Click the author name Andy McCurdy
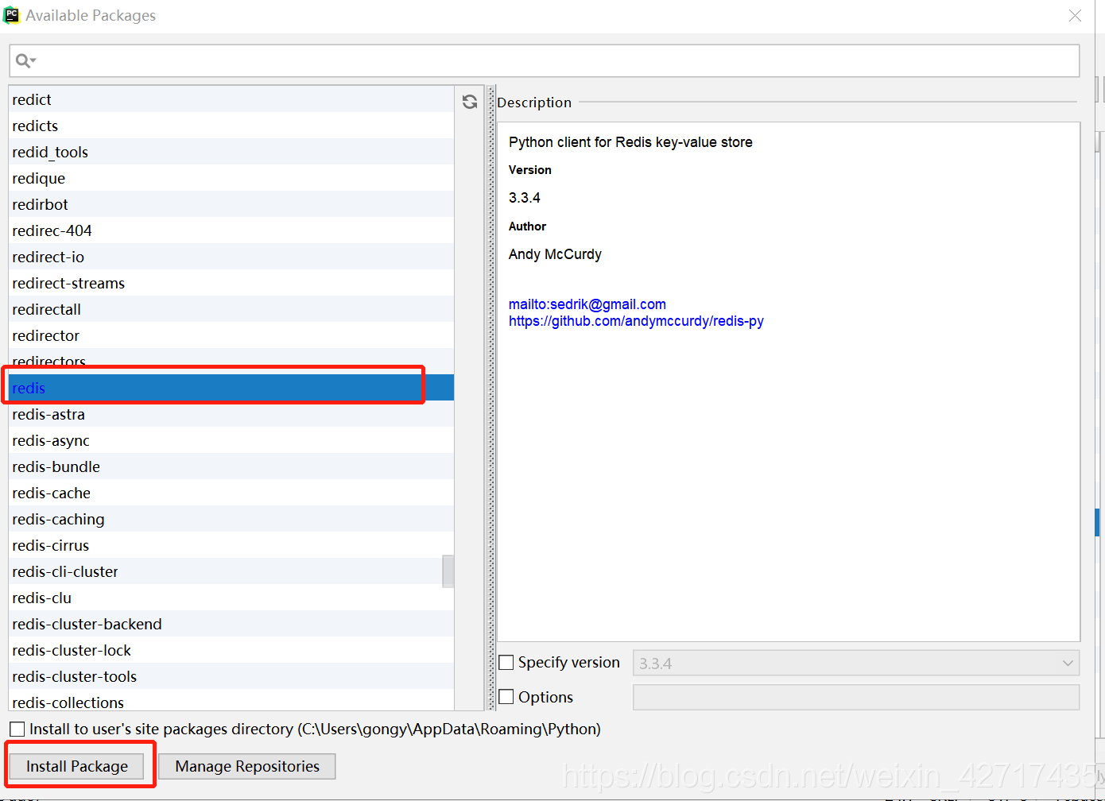Screen dimensions: 1105x801 click(x=555, y=254)
